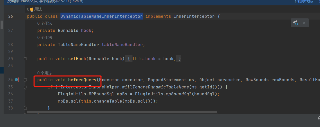Collapse the if block fold on line 35
The width and height of the screenshot is (320, 127).
pyautogui.click(x=25, y=87)
